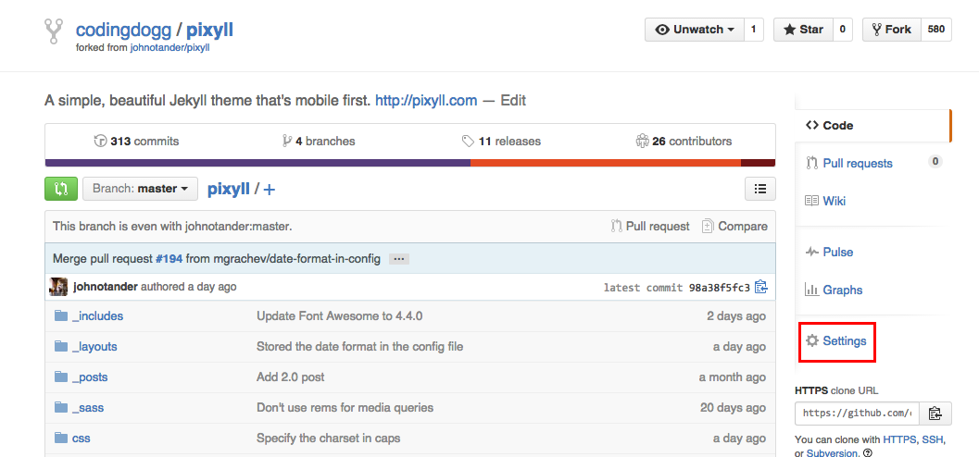Click the johnotander author name
979x457 pixels.
click(106, 287)
